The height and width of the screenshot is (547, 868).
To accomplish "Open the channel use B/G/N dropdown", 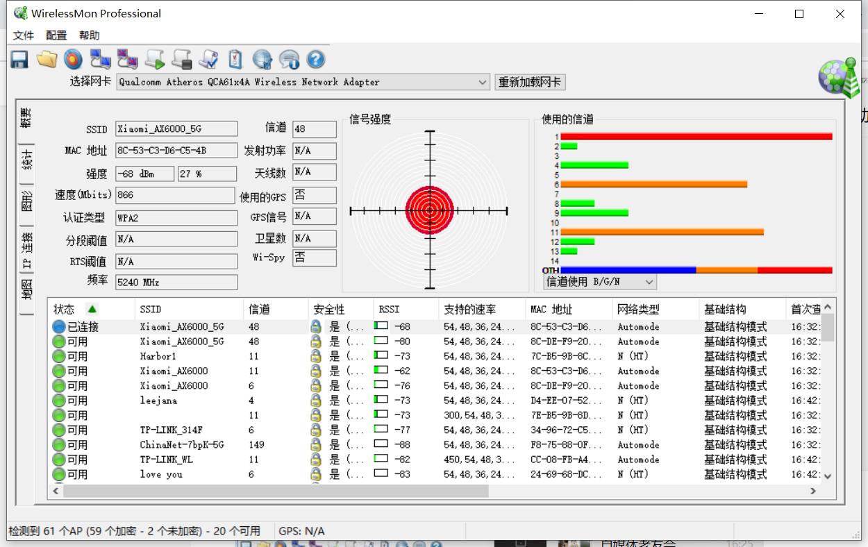I will pos(600,282).
